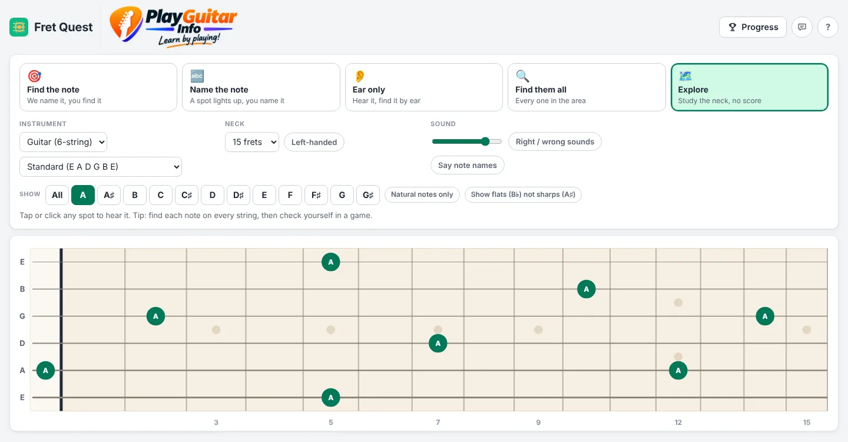This screenshot has width=848, height=442.
Task: Show the G♯ notes
Action: pos(368,195)
